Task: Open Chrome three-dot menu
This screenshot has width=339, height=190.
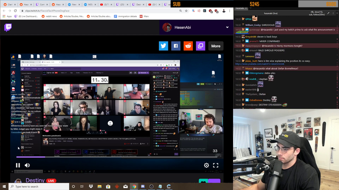Action: click(x=229, y=11)
